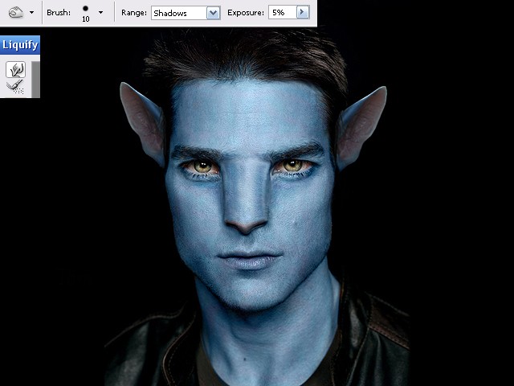This screenshot has width=514, height=386.
Task: Open the tool preset picker arrow
Action: click(32, 13)
